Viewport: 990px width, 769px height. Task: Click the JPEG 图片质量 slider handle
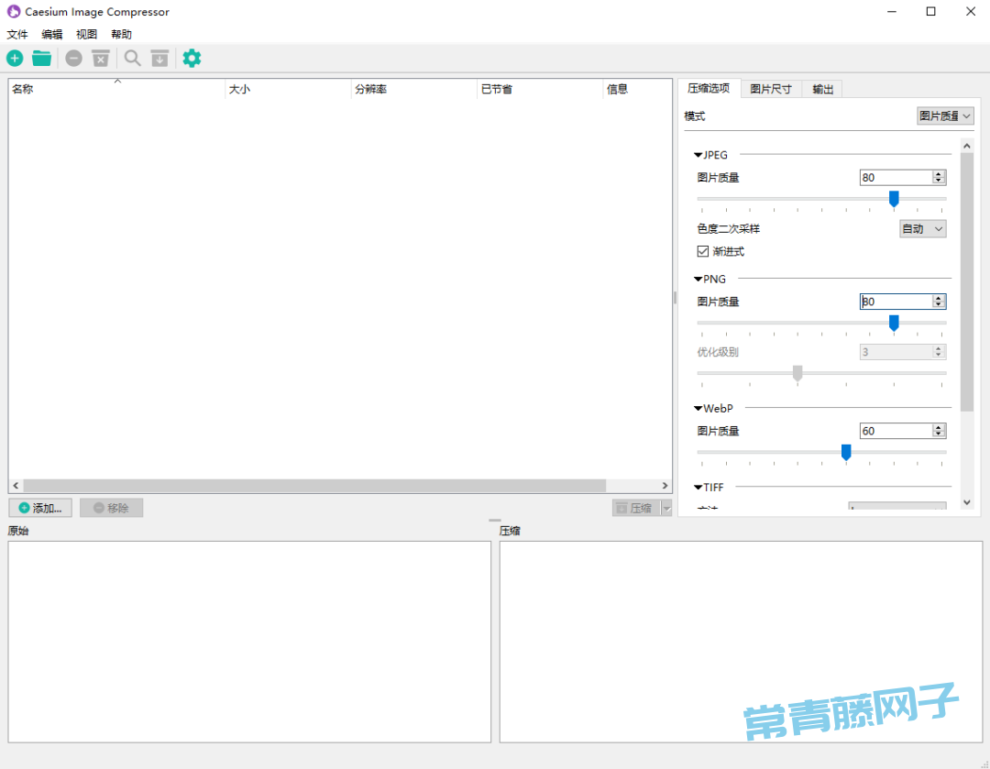pos(894,199)
